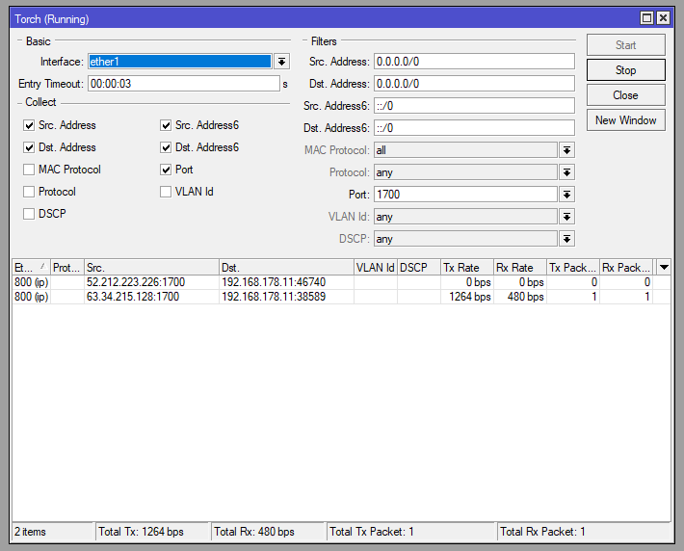
Task: Enable the MAC Protocol checkbox
Action: click(29, 170)
